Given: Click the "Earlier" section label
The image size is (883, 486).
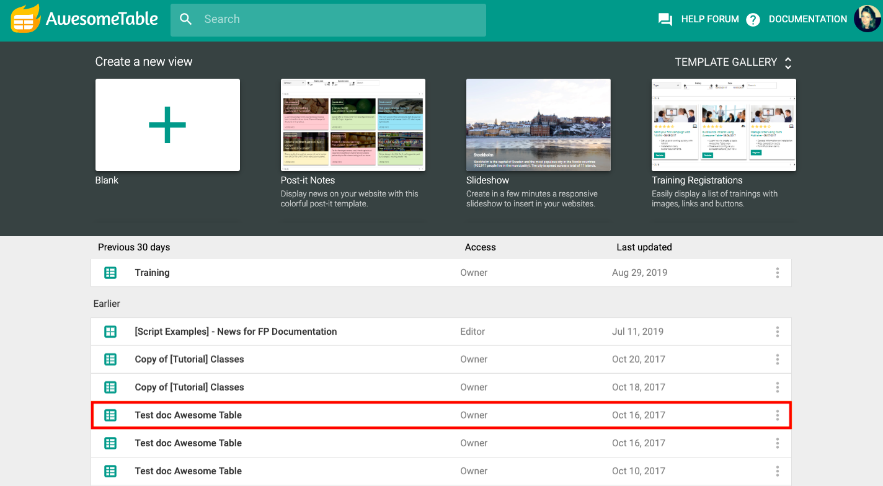Looking at the screenshot, I should [107, 304].
